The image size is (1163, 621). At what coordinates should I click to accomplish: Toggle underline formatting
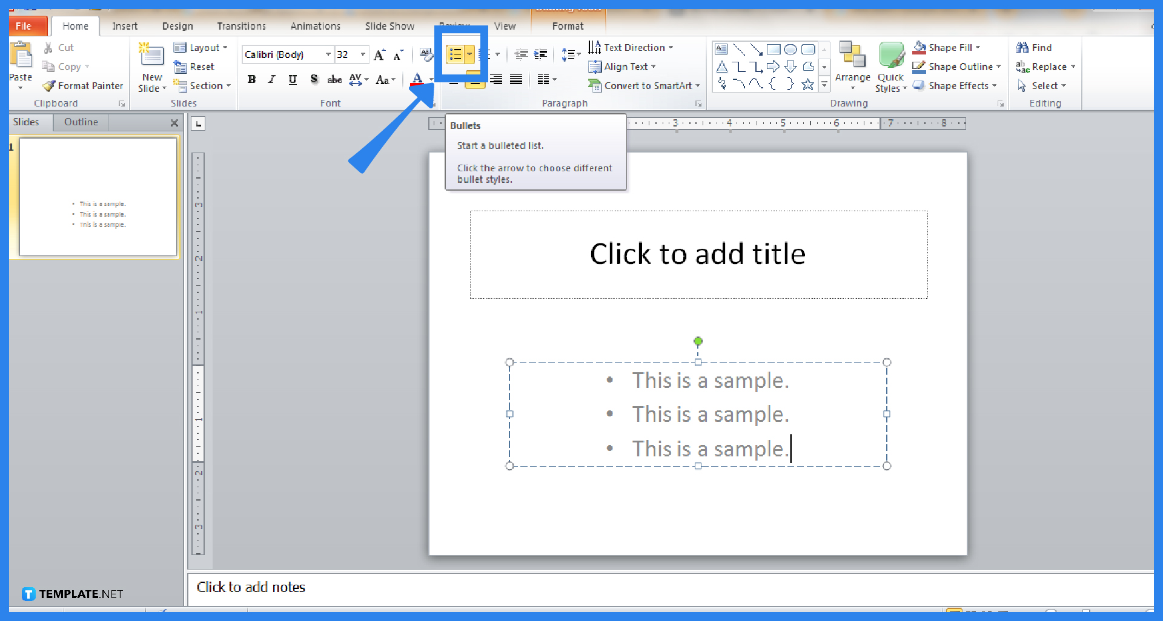(x=292, y=79)
